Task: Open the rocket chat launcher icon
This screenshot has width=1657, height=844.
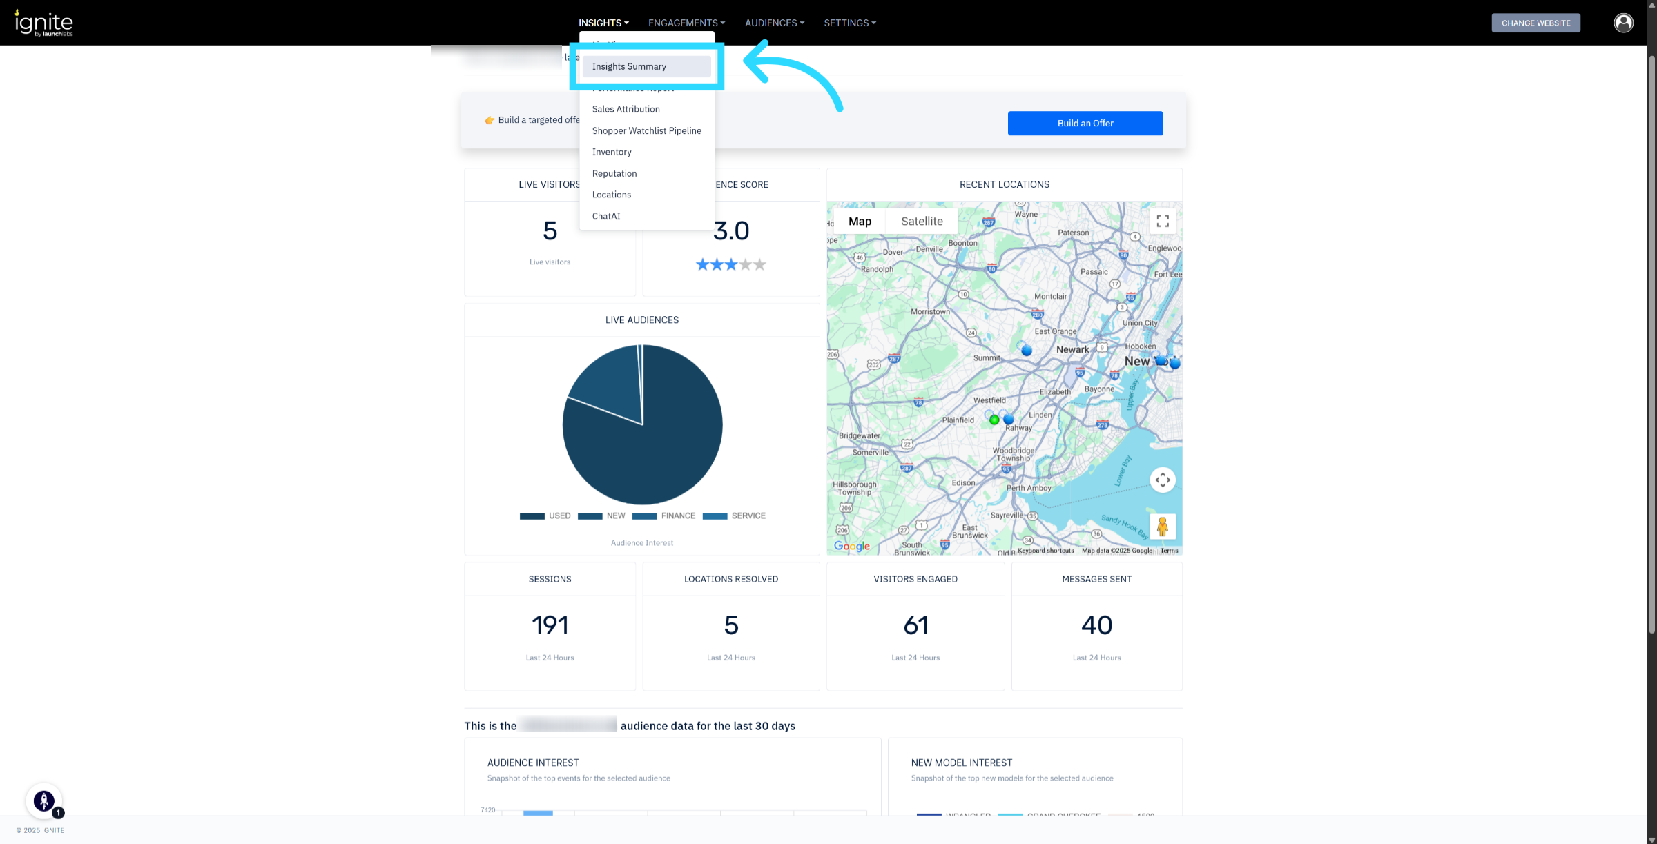Action: [x=44, y=801]
